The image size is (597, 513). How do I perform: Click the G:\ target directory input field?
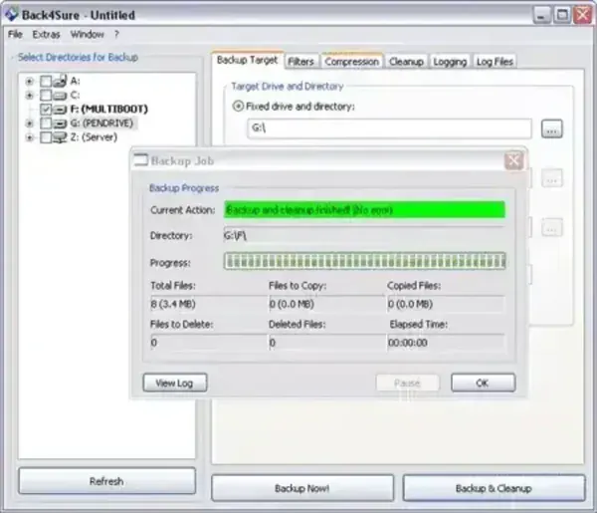389,128
